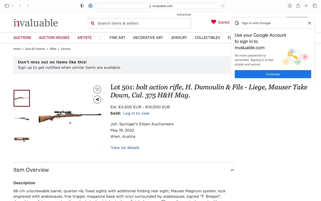The width and height of the screenshot is (321, 201).
Task: Click the heart favorite icon on lot image
Action: (x=97, y=89)
